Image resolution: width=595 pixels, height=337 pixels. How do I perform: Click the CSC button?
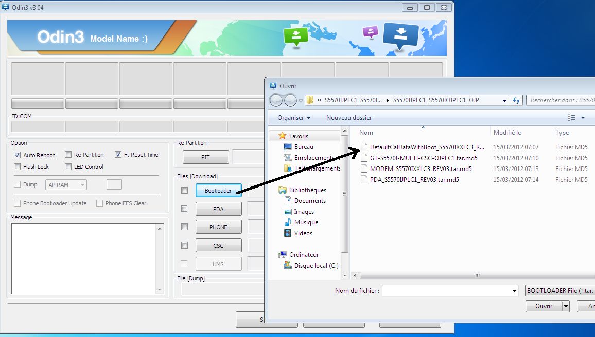tap(219, 246)
